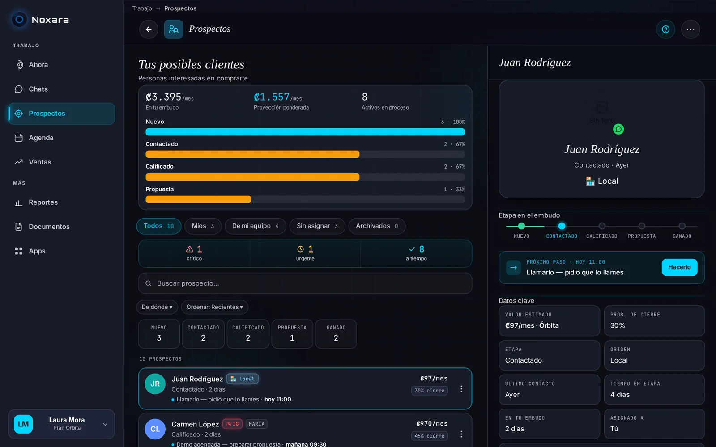
Task: Open Juan Rodríguez row options menu
Action: (x=461, y=389)
